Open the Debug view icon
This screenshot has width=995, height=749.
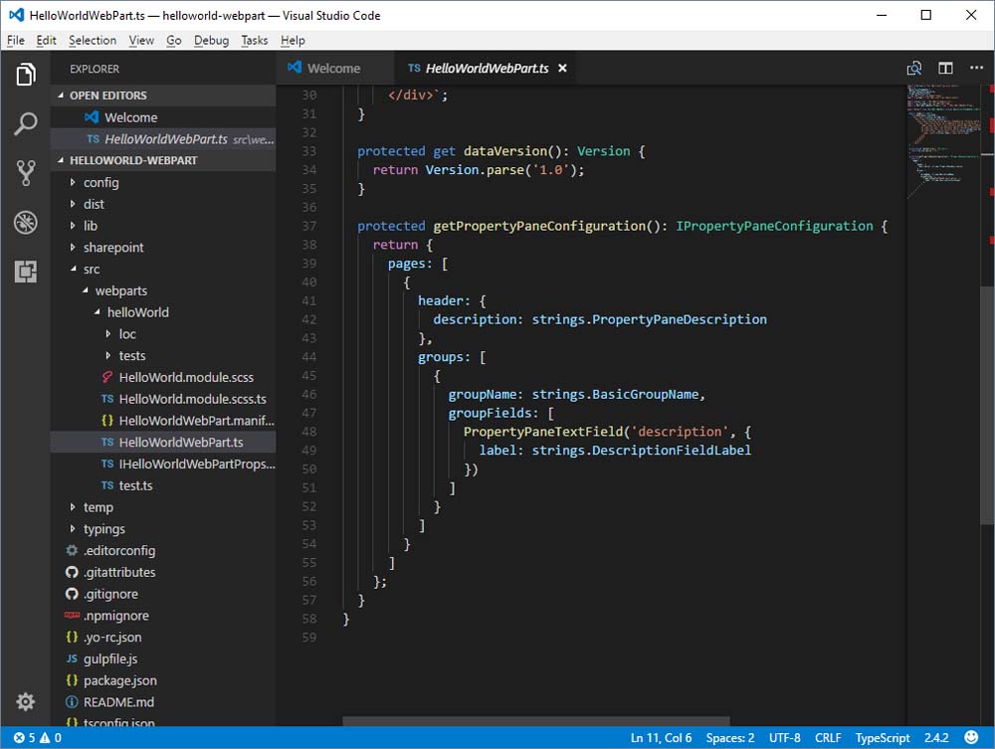click(x=25, y=222)
